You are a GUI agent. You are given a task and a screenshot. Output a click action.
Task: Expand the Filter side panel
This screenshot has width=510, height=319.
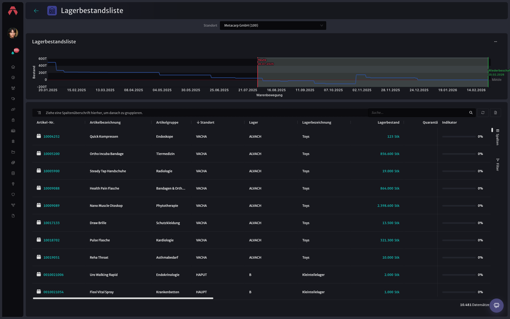click(498, 165)
